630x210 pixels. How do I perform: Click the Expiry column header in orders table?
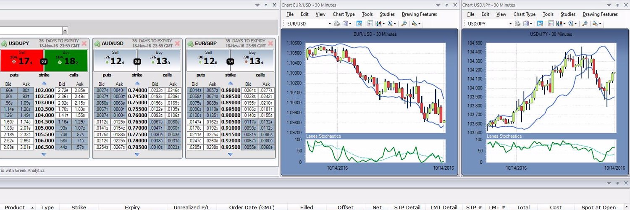click(132, 207)
